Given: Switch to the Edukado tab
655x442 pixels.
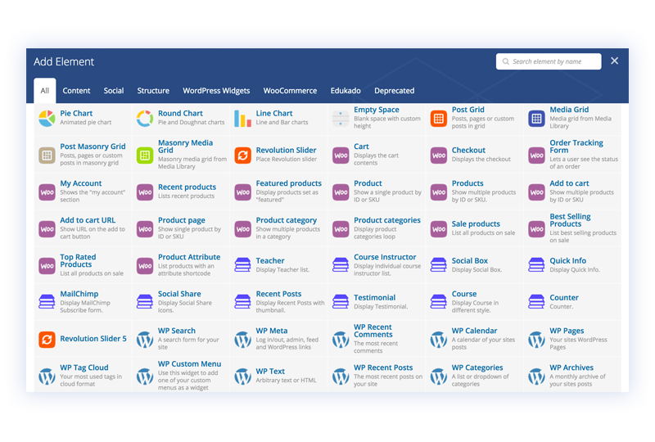Looking at the screenshot, I should coord(346,91).
